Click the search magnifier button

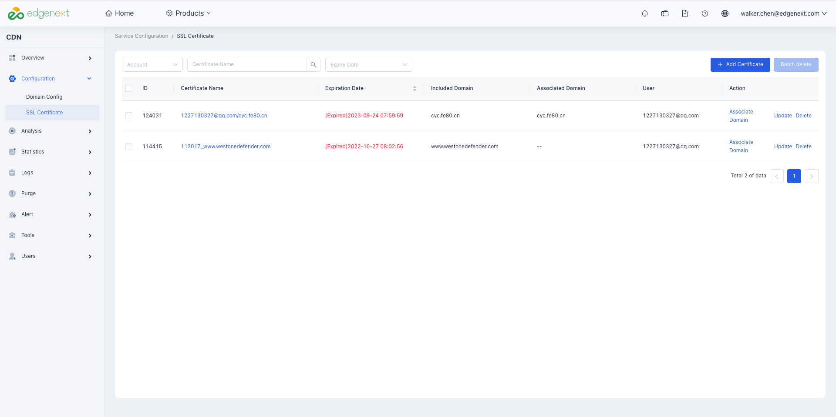pyautogui.click(x=313, y=65)
